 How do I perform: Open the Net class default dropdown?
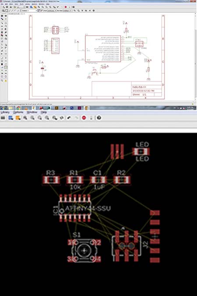tap(63, 11)
